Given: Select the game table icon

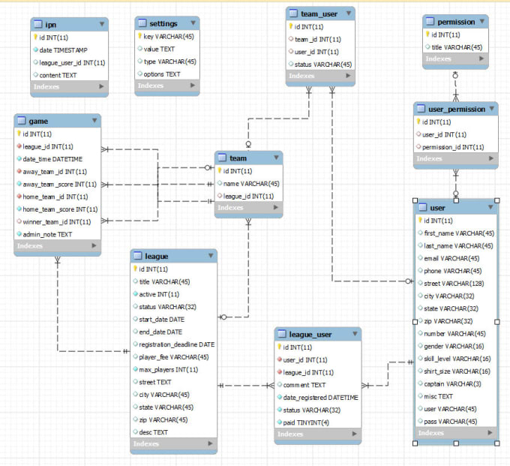Looking at the screenshot, I should 22,121.
